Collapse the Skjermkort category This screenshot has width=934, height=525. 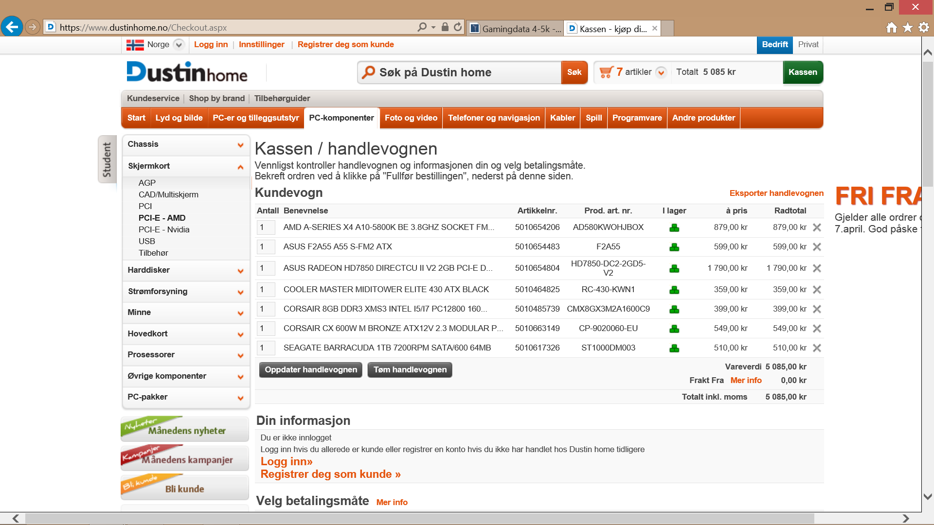(x=240, y=167)
